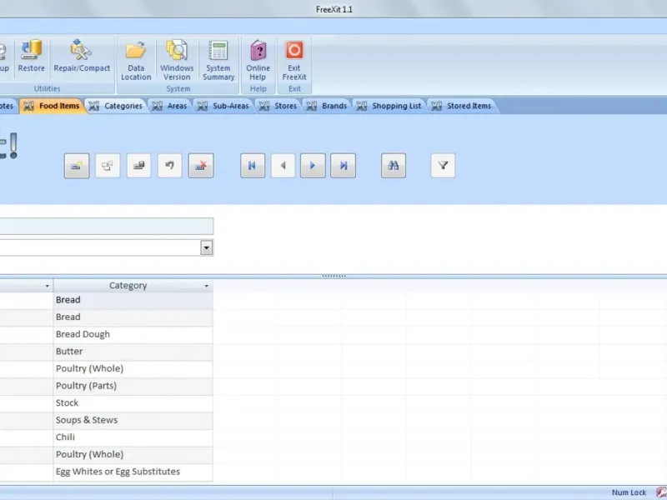This screenshot has width=667, height=500.
Task: Click the Soups & Stews cell
Action: click(133, 420)
